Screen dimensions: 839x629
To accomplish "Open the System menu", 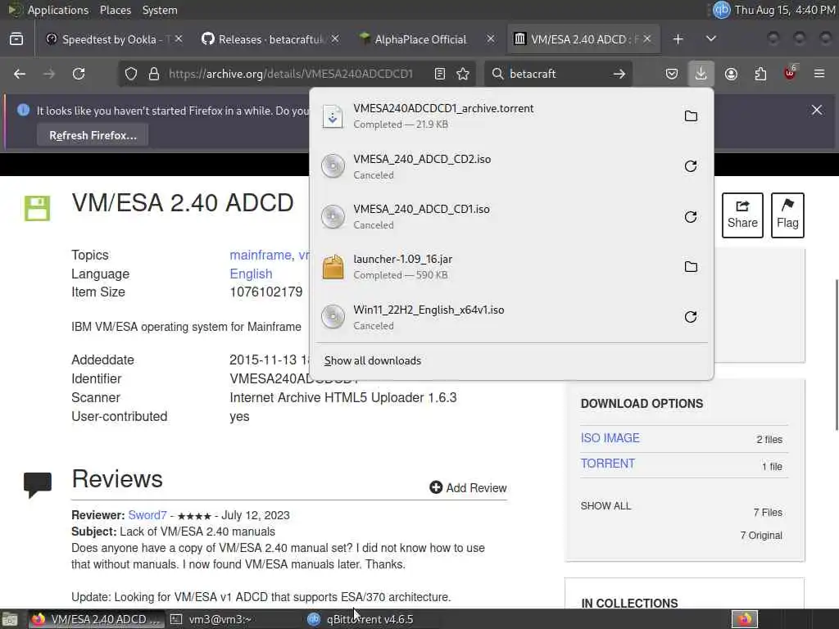I will (160, 10).
